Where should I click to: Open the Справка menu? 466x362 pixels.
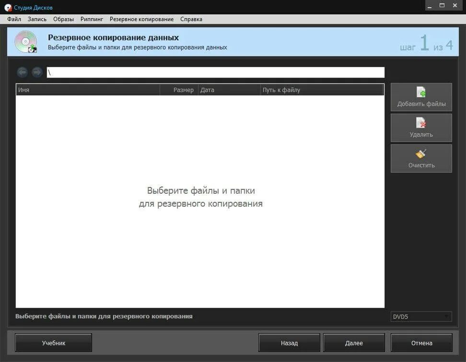coord(191,19)
